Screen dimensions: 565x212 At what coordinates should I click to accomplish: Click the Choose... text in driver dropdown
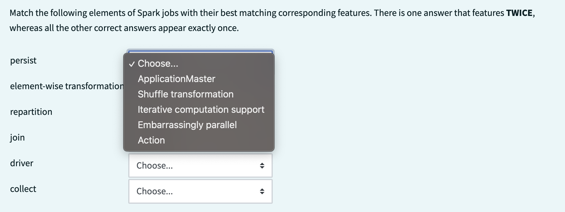tap(154, 165)
